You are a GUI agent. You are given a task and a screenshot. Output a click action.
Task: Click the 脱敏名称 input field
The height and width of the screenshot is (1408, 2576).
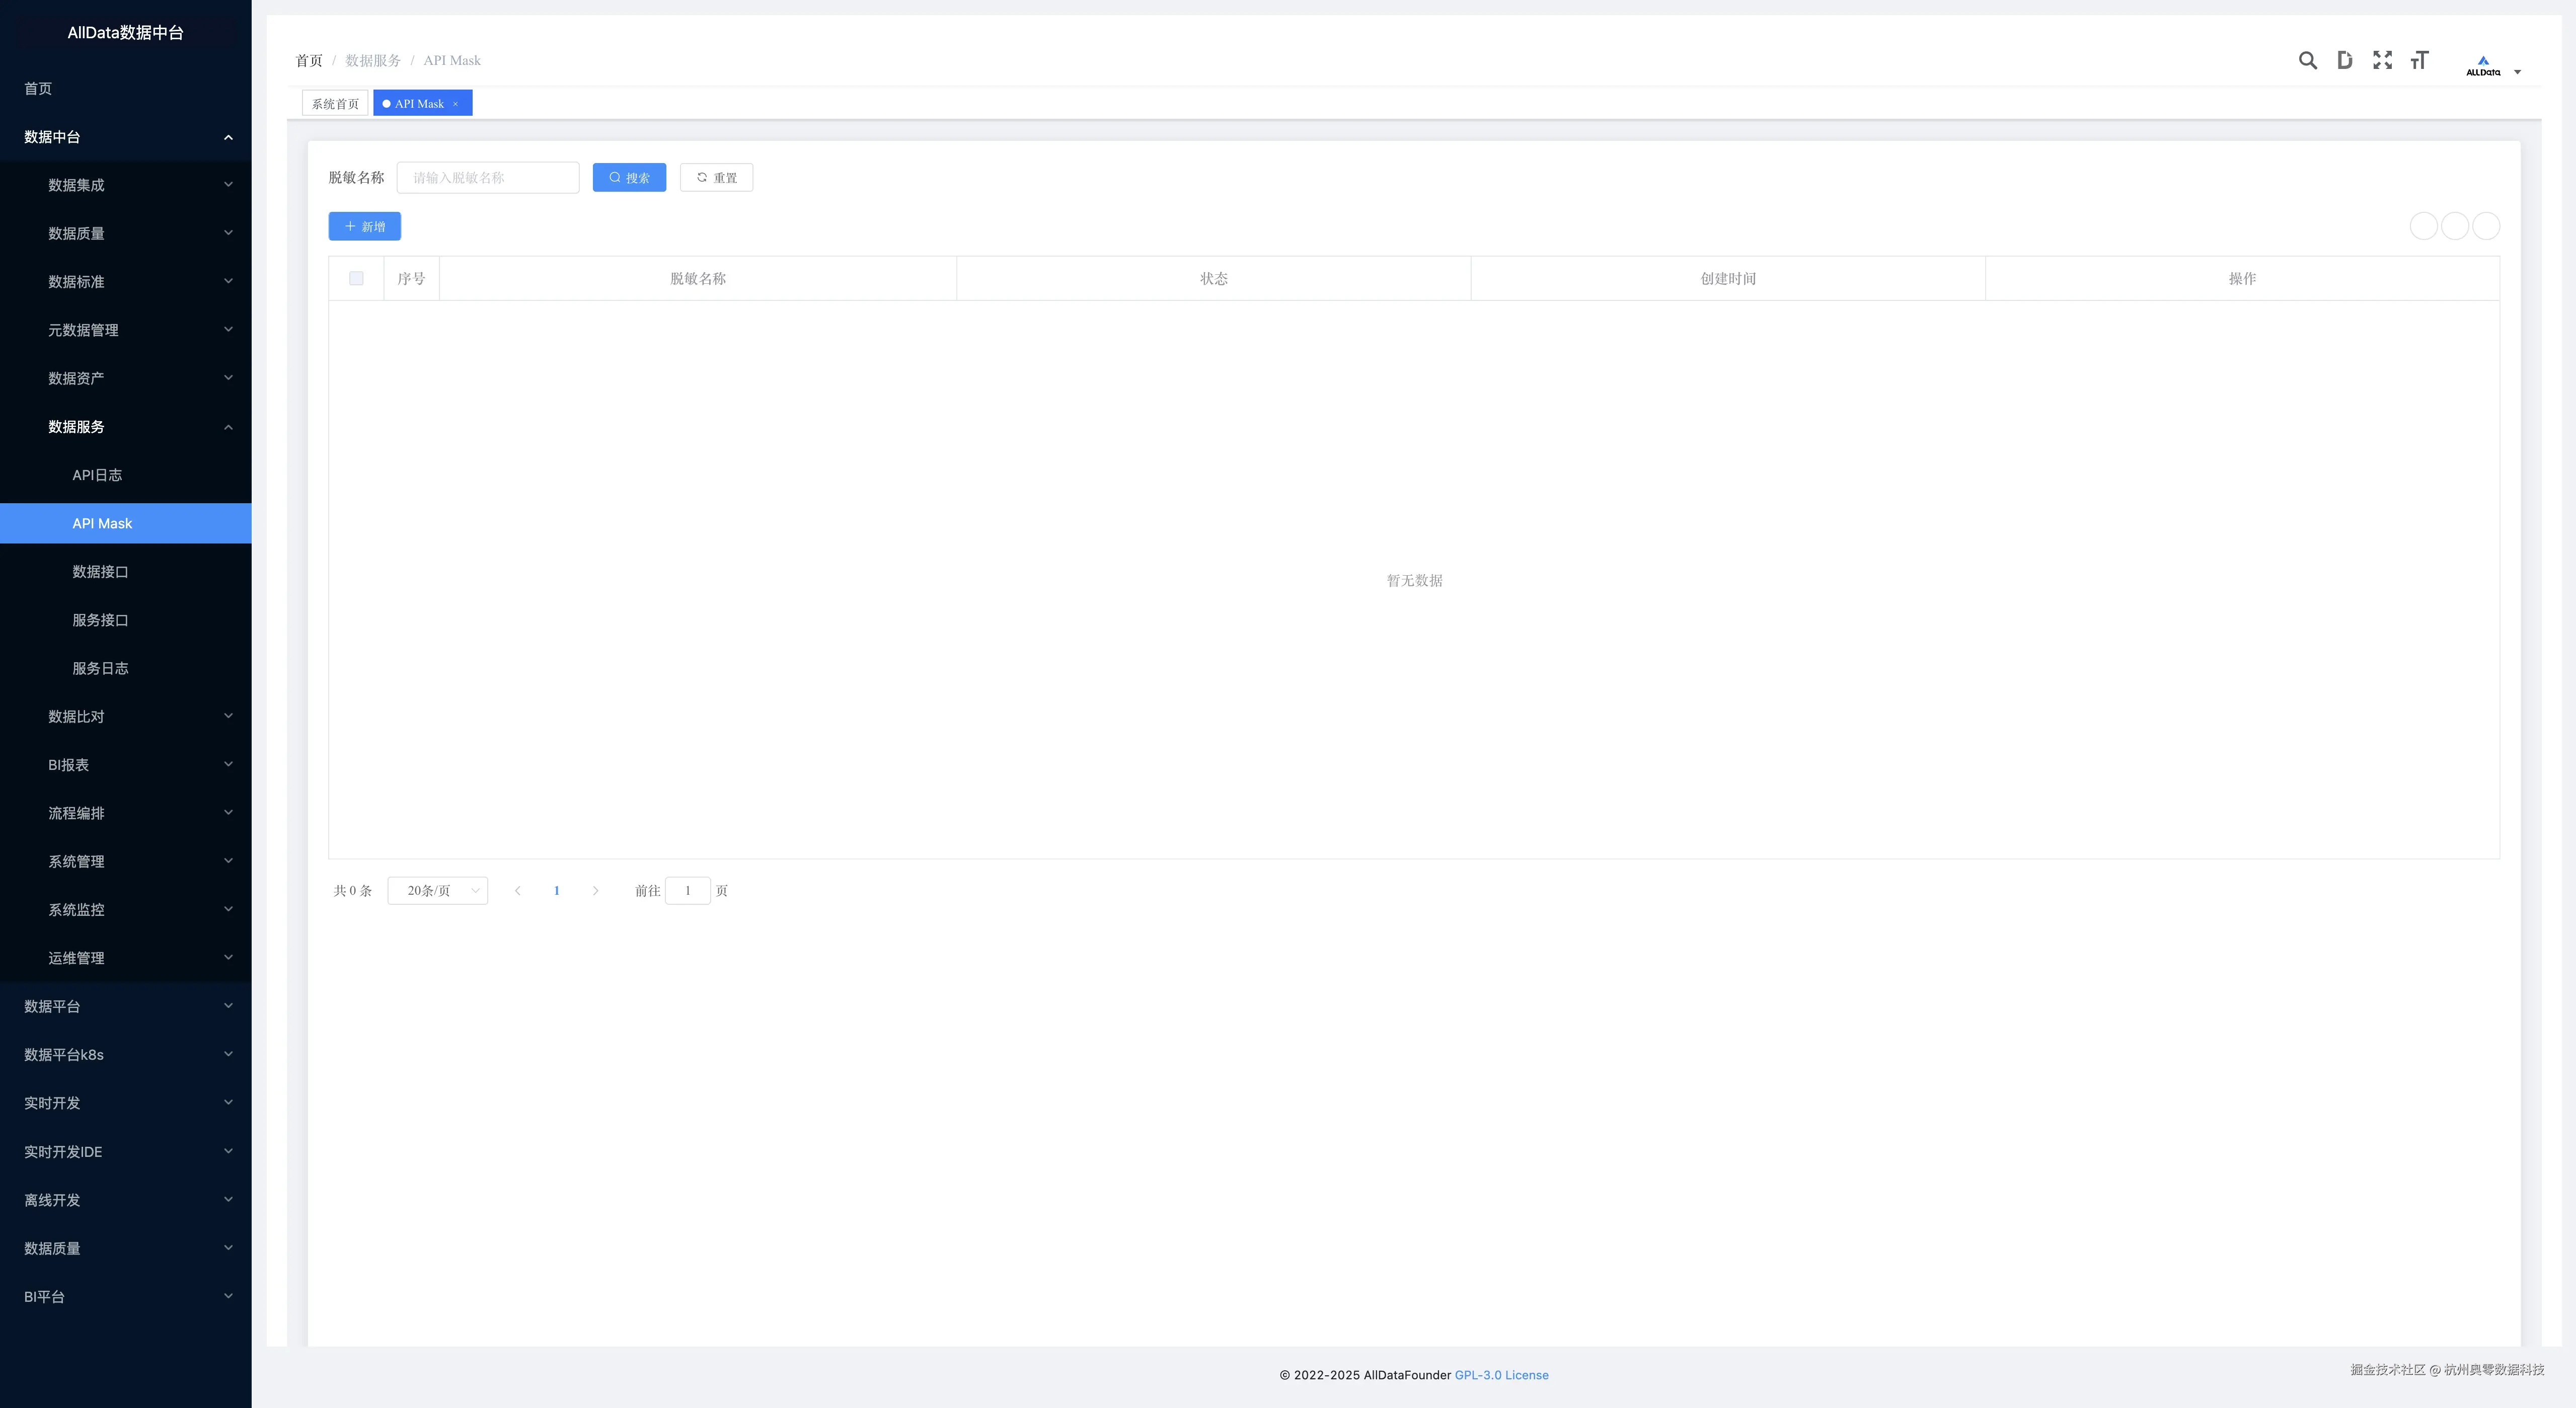tap(488, 178)
